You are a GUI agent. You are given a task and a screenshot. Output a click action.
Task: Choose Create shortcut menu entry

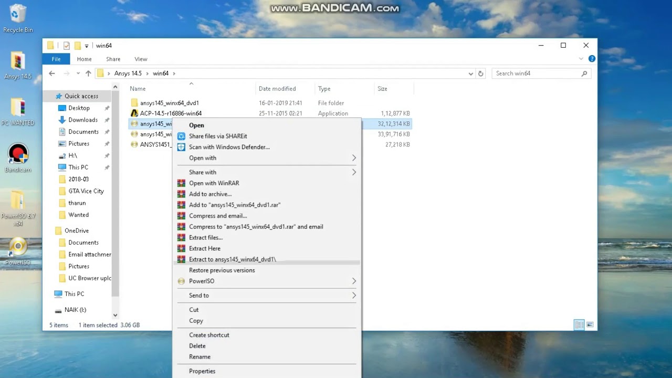(209, 335)
